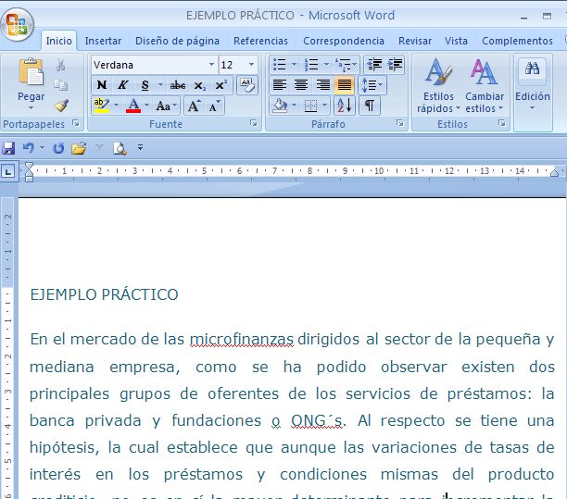Apply strikethrough with abc icon
Viewport: 567px width, 499px height.
178,85
